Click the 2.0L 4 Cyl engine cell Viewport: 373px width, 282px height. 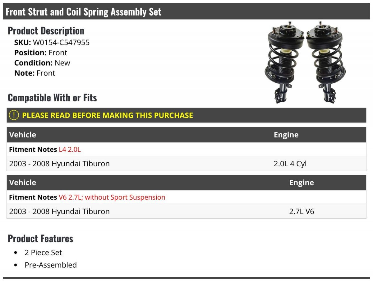[x=290, y=164]
